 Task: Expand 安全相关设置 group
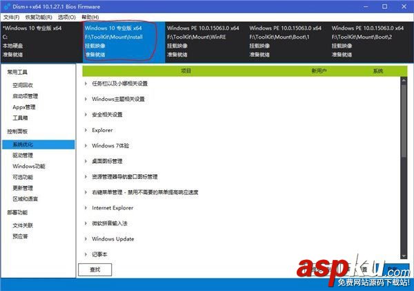coord(86,115)
